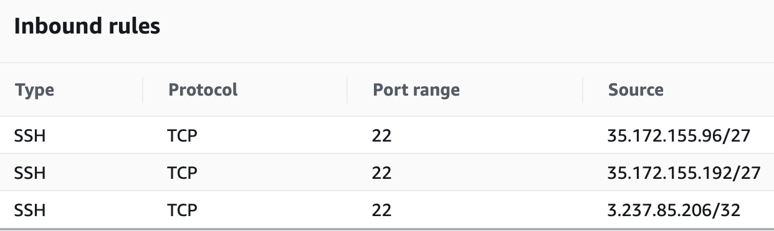Sort by the Port range column header
Screen dimensions: 774x231
(x=416, y=90)
